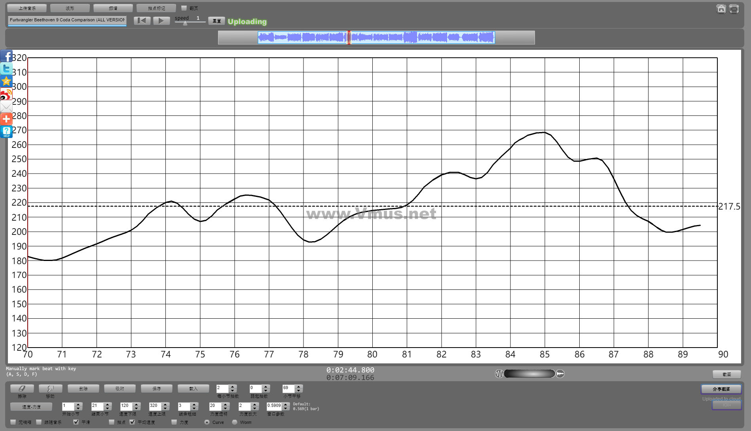Open the 波形 waveform view
This screenshot has width=751, height=431.
(x=70, y=8)
